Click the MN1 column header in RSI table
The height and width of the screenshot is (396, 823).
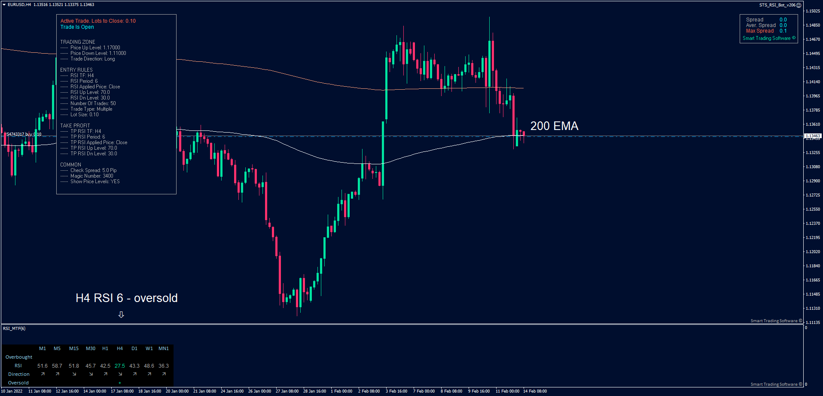coord(164,348)
